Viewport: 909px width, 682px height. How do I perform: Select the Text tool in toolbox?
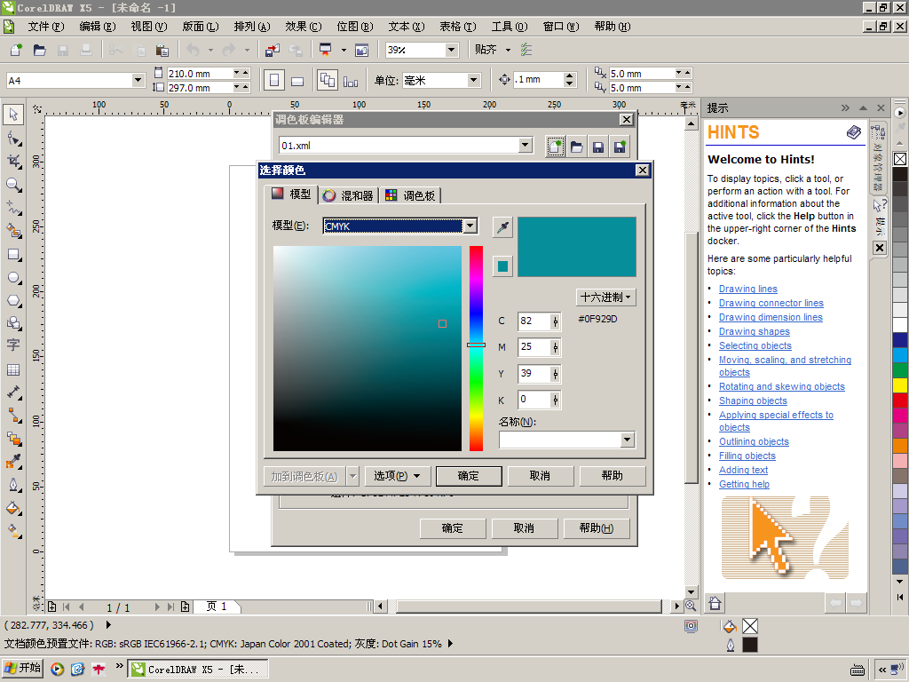[x=13, y=345]
